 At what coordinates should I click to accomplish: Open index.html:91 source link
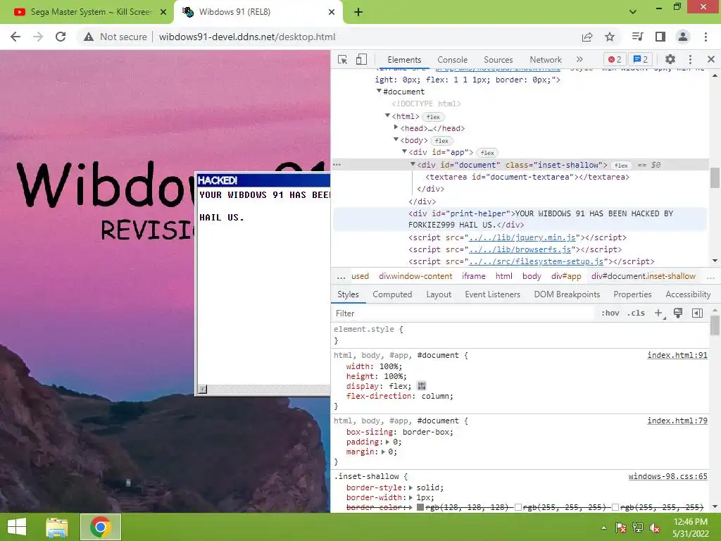pyautogui.click(x=677, y=355)
